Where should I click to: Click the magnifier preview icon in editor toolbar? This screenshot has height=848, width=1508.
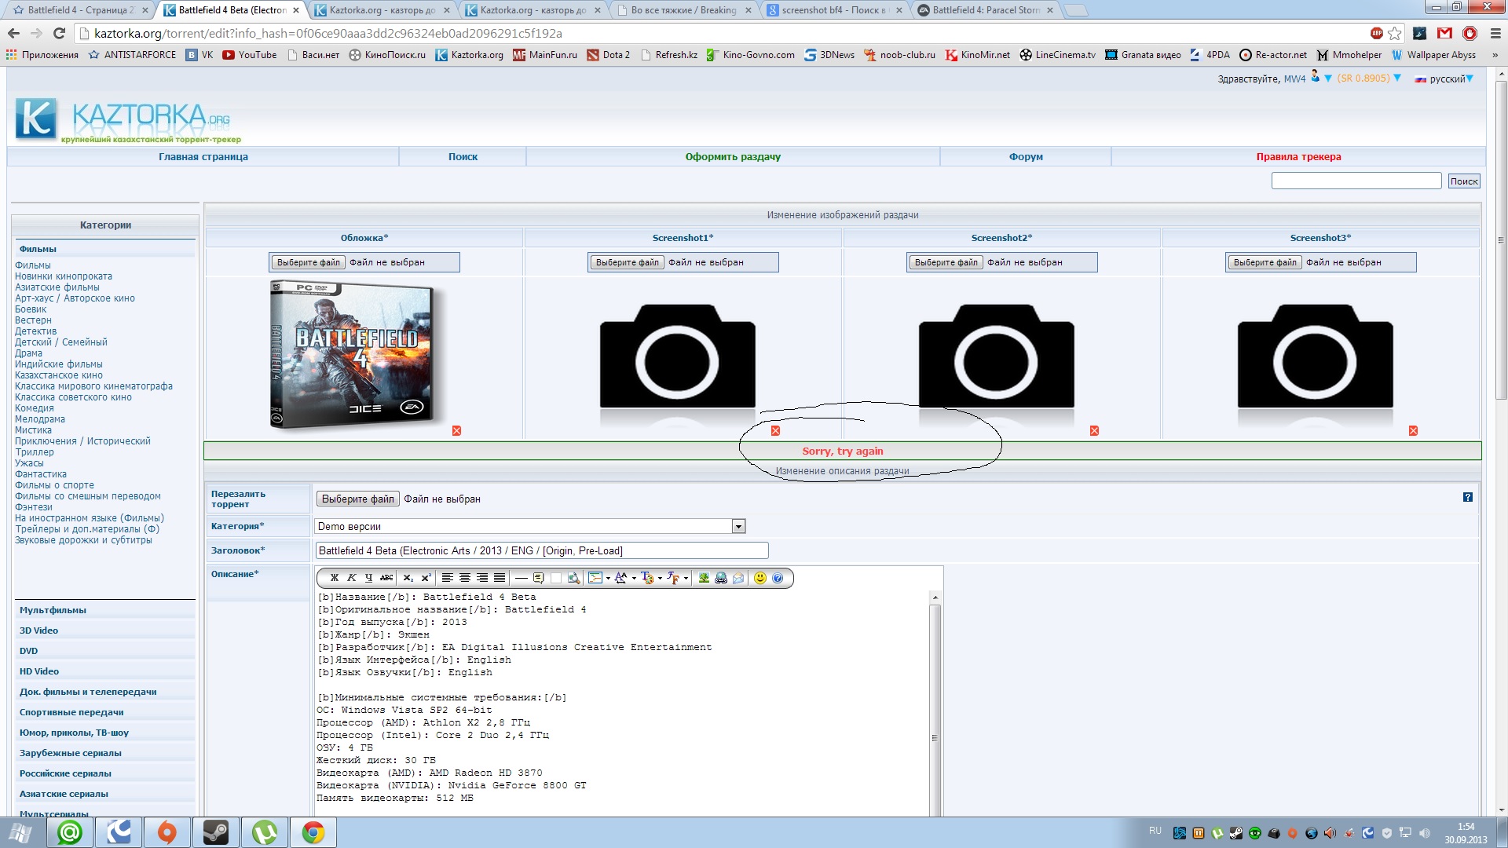coord(573,578)
